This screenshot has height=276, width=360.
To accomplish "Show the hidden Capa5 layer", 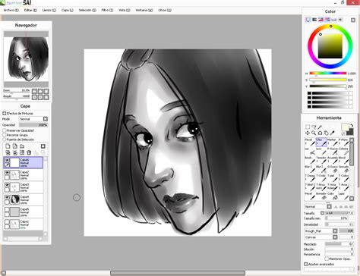I will [x=7, y=209].
